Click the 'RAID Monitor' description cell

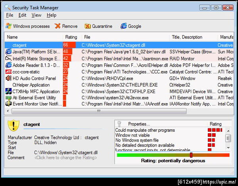[x=182, y=59]
